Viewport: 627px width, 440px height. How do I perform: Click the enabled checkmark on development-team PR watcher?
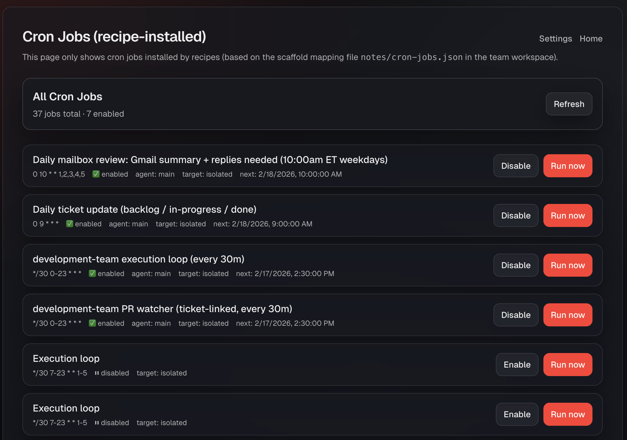(92, 323)
